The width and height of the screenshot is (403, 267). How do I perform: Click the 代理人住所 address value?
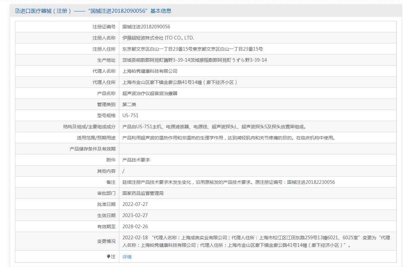[x=180, y=82]
